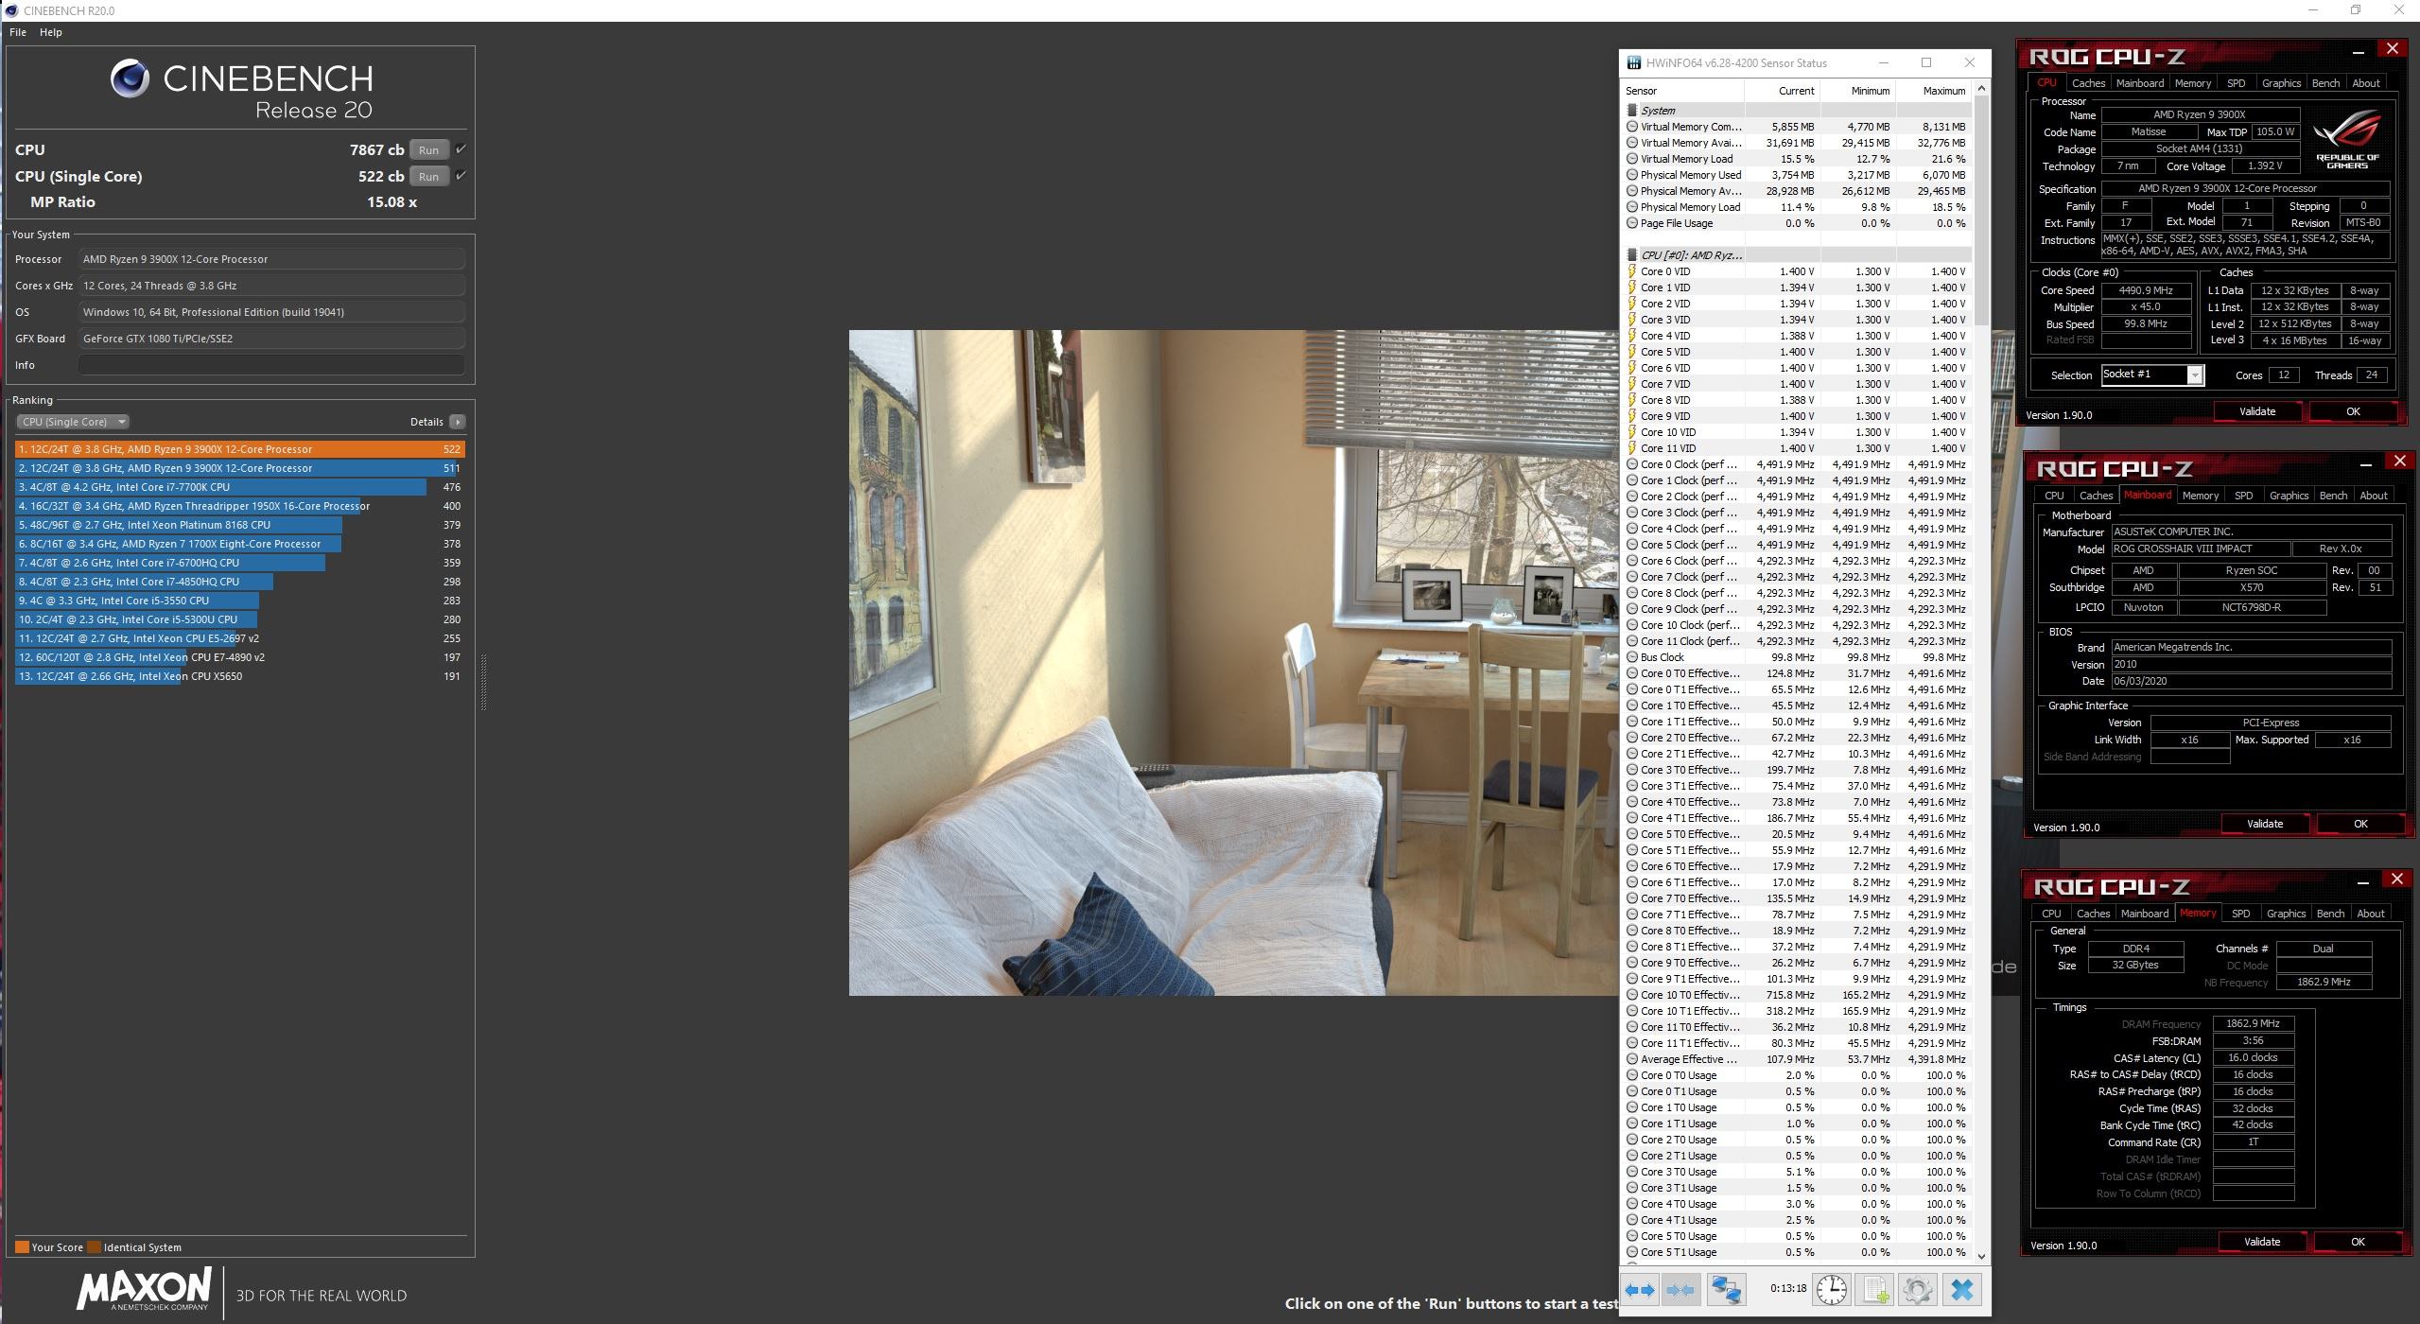Click the expand-columns arrows icon in HWiNFO toolbar
The image size is (2420, 1324).
1640,1289
